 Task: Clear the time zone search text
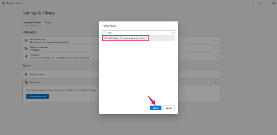pyautogui.click(x=172, y=33)
